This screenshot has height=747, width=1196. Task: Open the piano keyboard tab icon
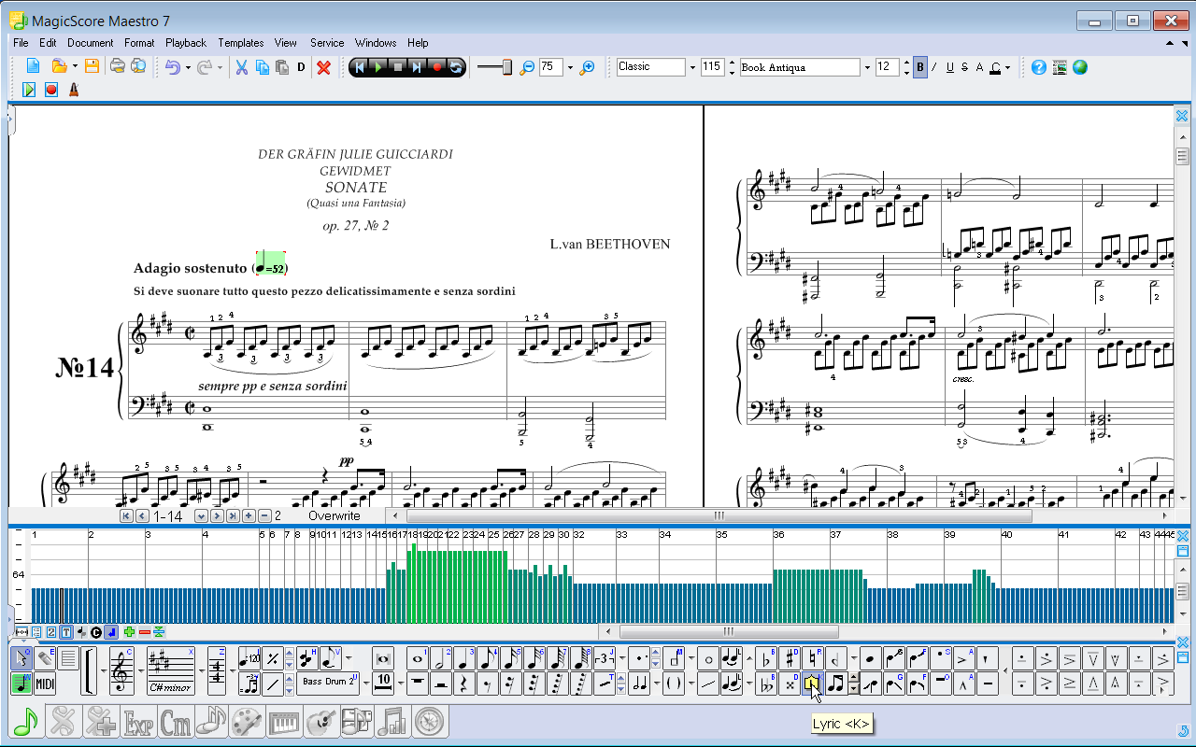click(x=285, y=722)
